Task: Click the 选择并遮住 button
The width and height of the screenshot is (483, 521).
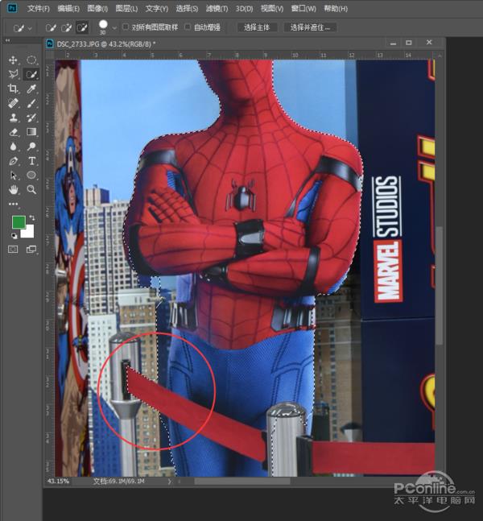Action: tap(310, 27)
